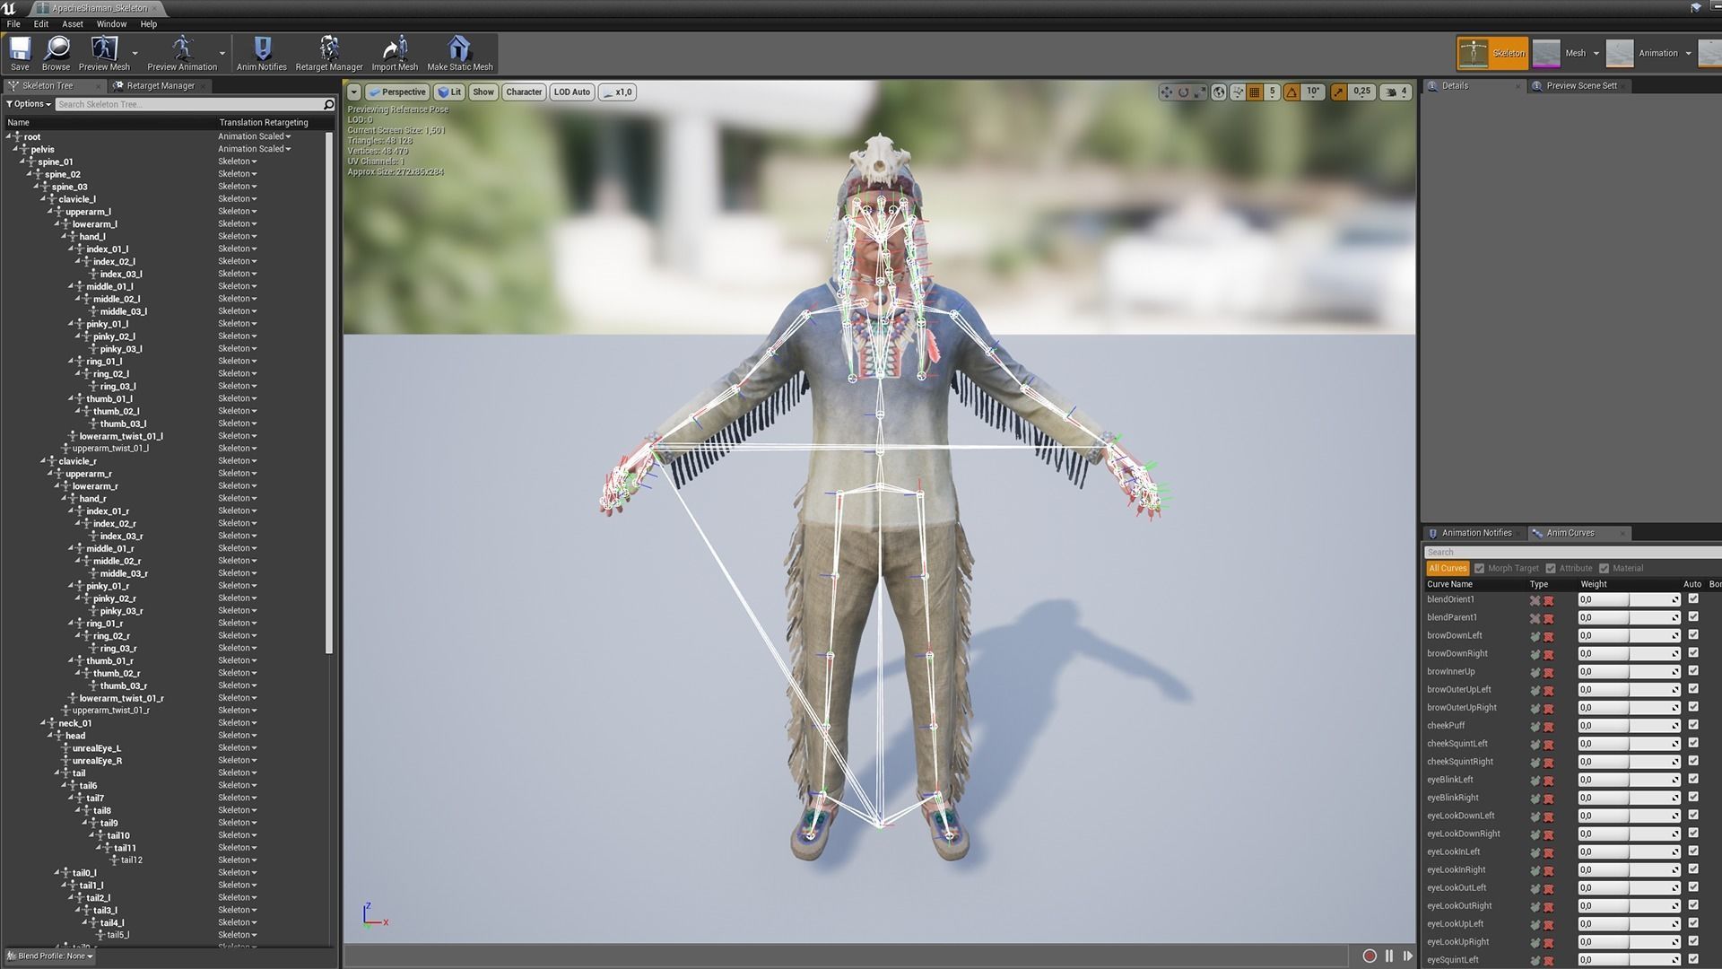Click the Import Mesh toolbar icon

pos(395,53)
